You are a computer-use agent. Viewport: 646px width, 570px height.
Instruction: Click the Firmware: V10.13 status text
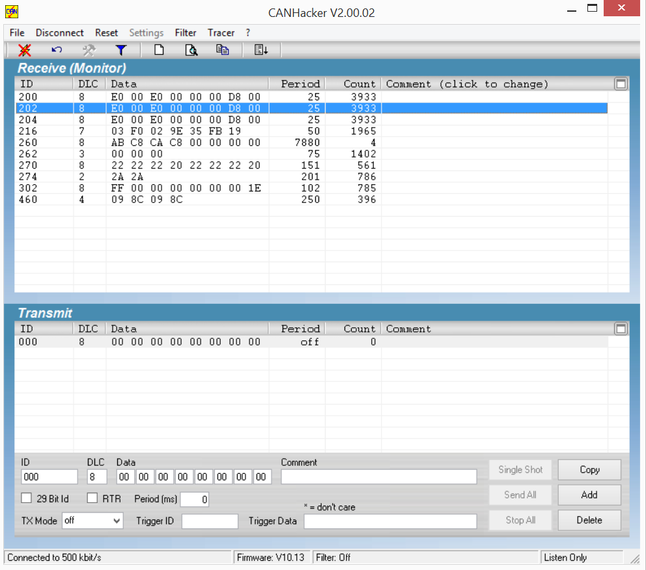pos(271,558)
